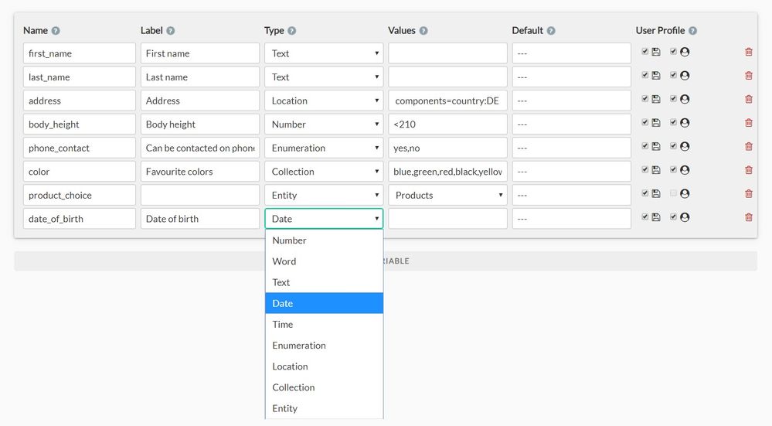Choose Location from the type list
772x426 pixels.
[324, 366]
